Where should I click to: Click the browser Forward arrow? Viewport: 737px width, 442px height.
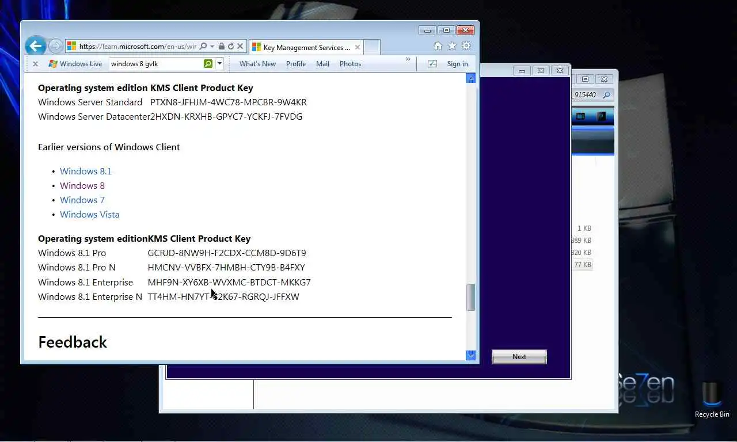tap(55, 46)
